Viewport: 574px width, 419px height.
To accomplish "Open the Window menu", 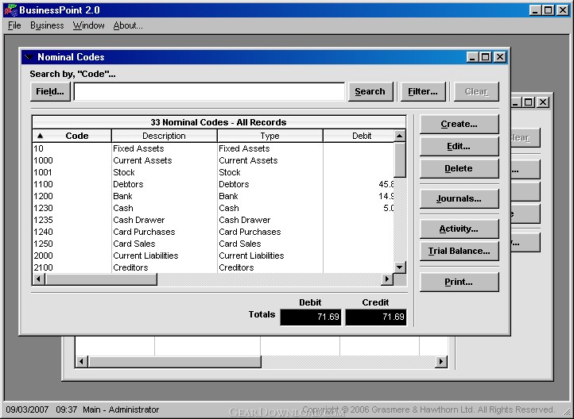I will (88, 25).
